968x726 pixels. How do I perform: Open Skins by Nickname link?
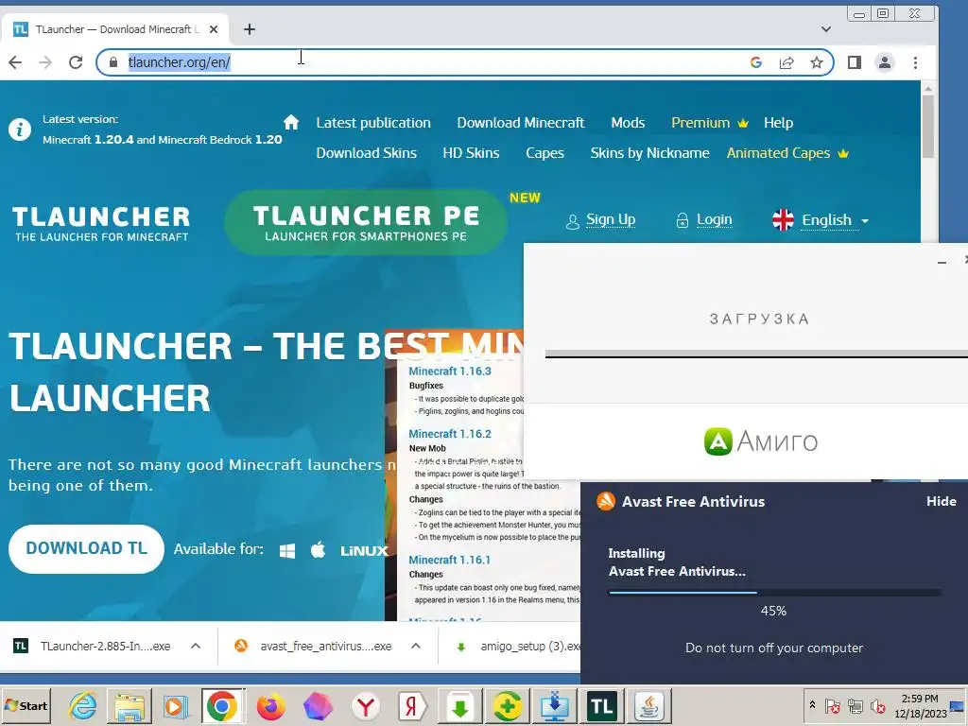(649, 153)
